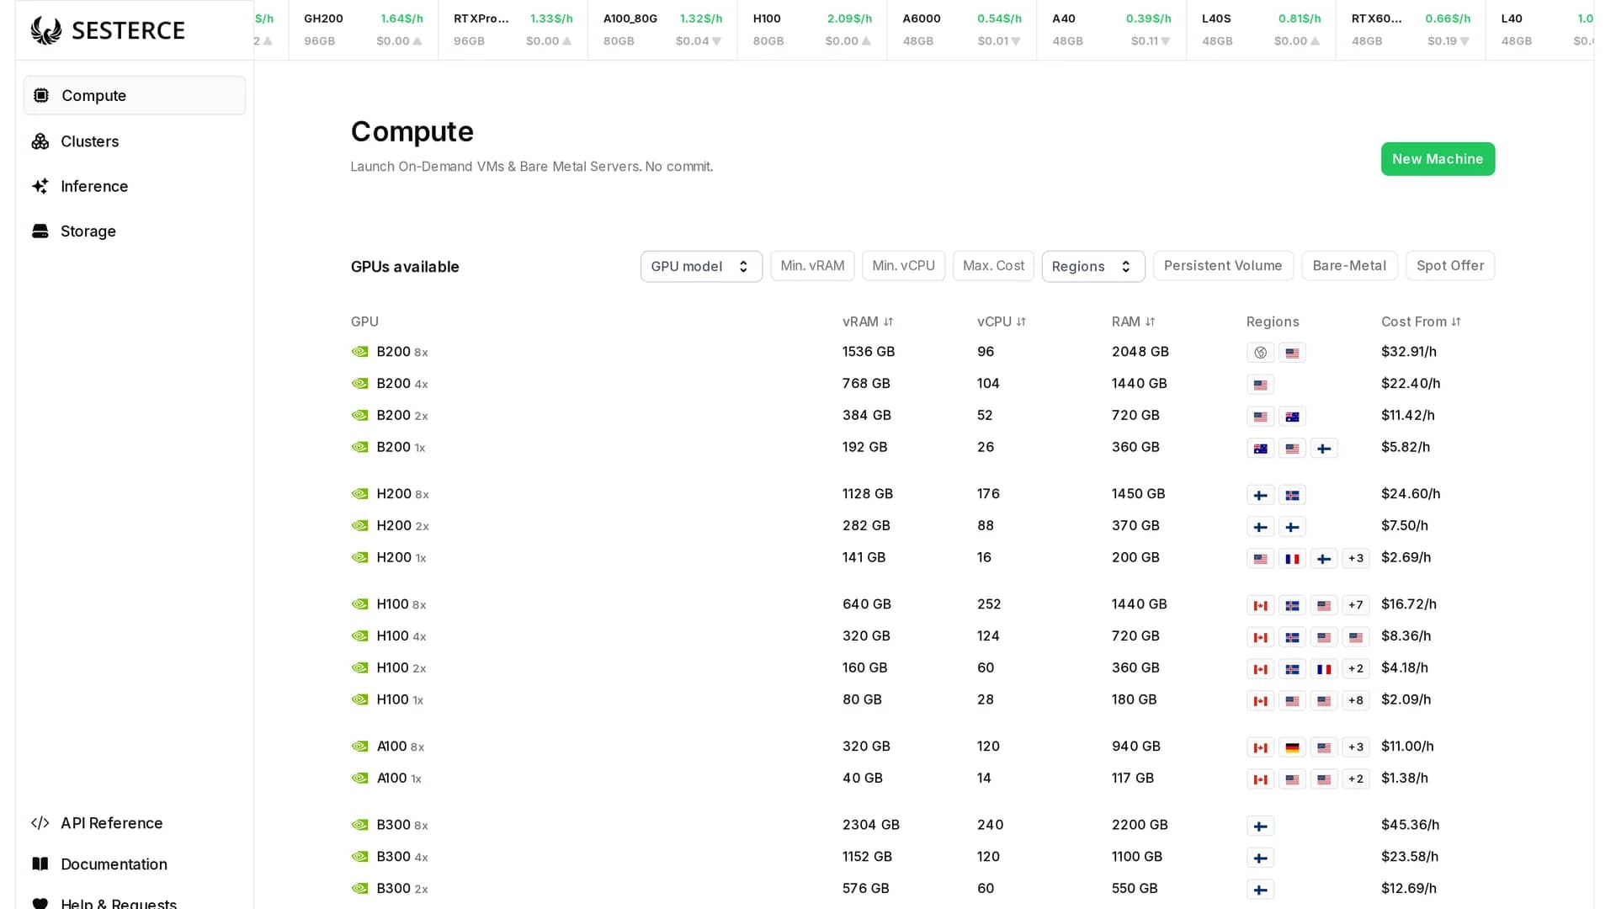The width and height of the screenshot is (1616, 909).
Task: Select the B300 2x GPU row
Action: [922, 889]
